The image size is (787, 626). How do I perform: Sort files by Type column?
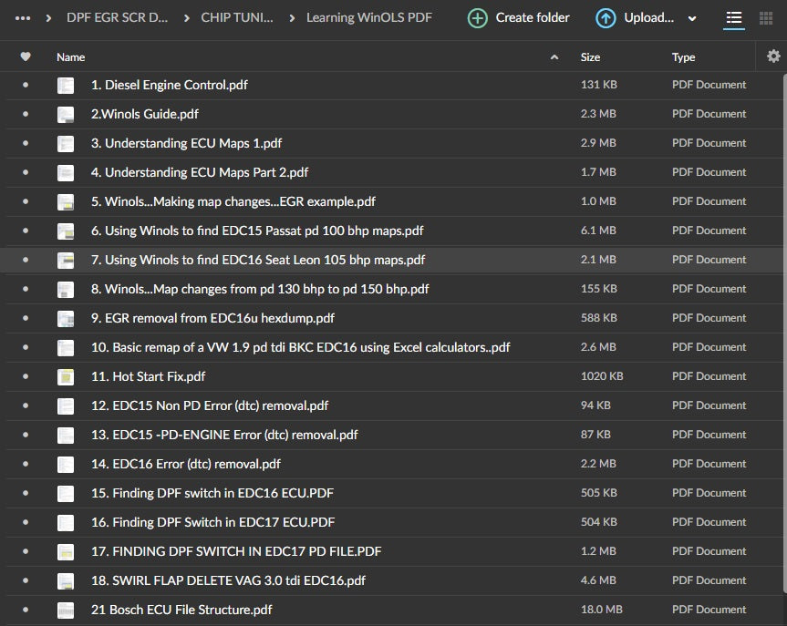(x=683, y=57)
